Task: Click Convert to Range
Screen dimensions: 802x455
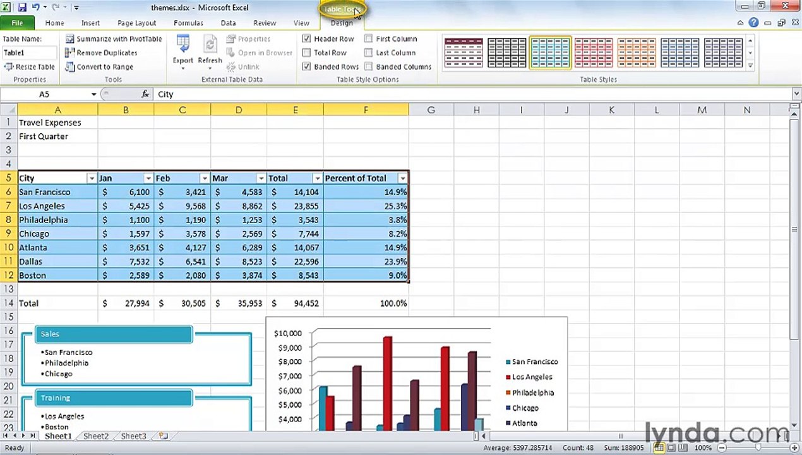Action: (99, 67)
